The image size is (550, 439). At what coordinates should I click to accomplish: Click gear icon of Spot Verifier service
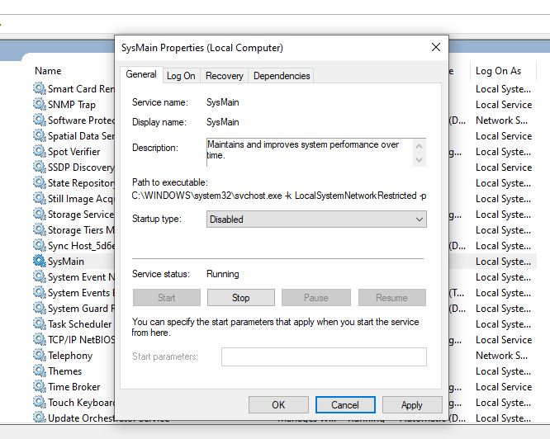pos(40,151)
